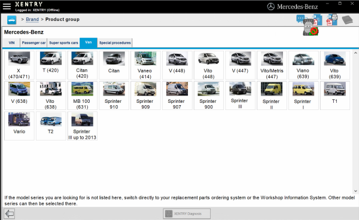
Task: Select Sprinter III up to 2013
Action: (x=83, y=126)
